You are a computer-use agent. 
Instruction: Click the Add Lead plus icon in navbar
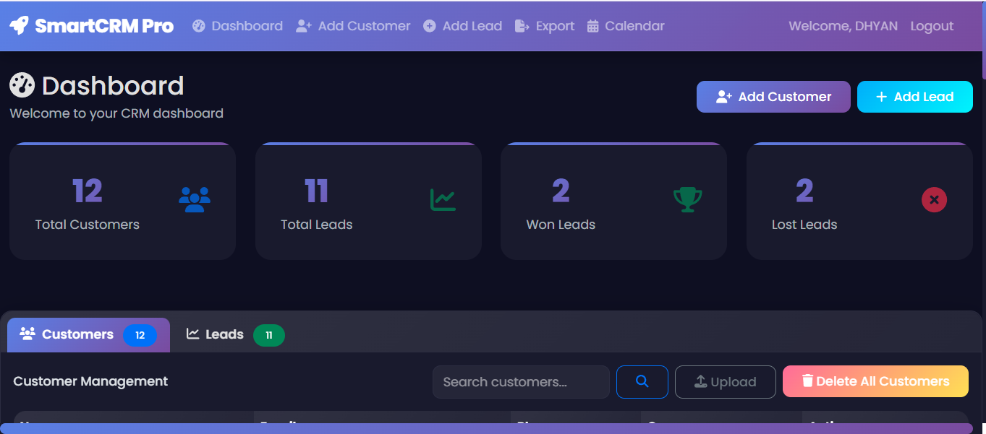pyautogui.click(x=430, y=25)
